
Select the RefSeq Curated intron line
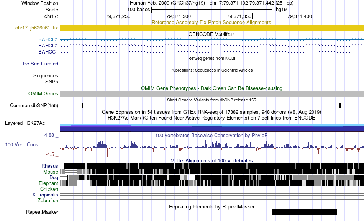tap(212, 64)
